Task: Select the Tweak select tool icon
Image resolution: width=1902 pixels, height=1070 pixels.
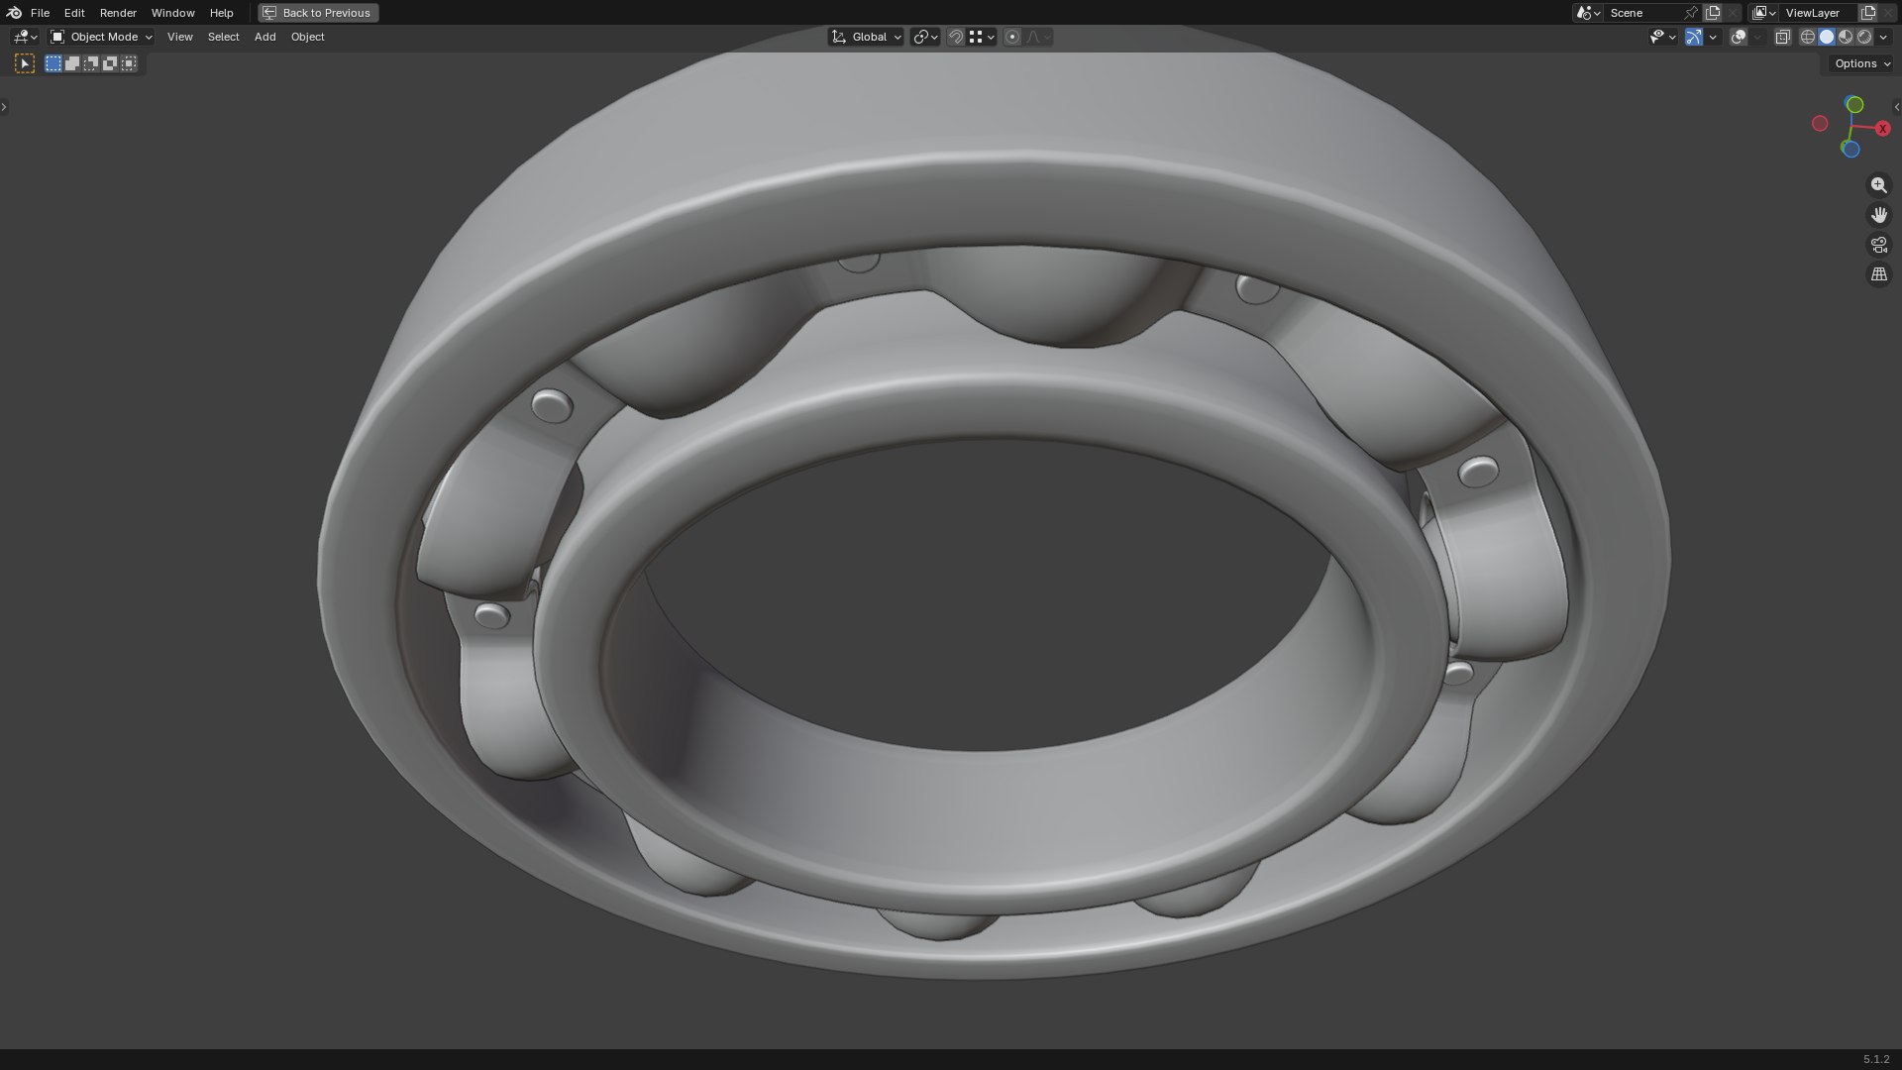Action: [25, 63]
